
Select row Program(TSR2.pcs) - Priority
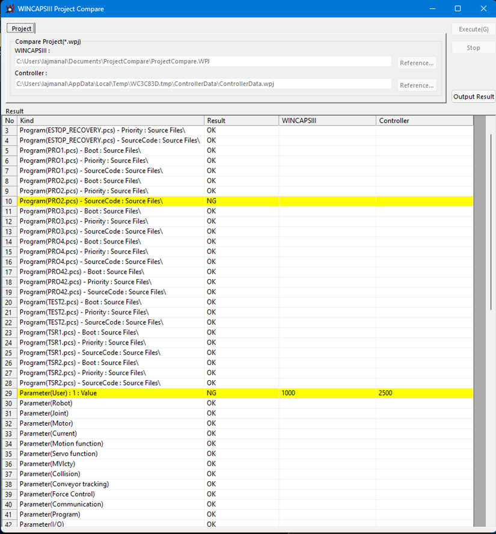[x=237, y=373]
